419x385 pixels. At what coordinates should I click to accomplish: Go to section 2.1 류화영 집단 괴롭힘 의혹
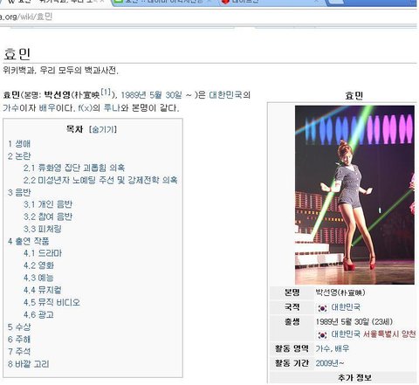[74, 168]
